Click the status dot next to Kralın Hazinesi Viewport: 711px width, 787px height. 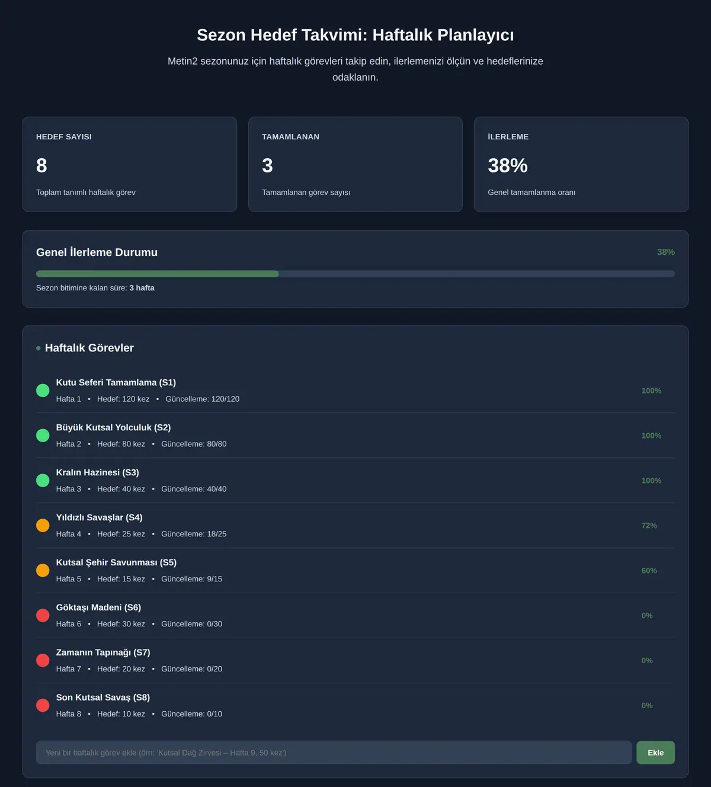(x=43, y=481)
